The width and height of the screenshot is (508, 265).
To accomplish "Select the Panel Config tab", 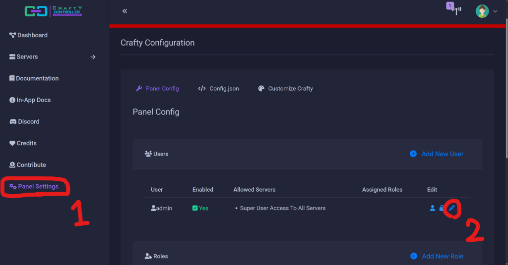I will coord(157,89).
